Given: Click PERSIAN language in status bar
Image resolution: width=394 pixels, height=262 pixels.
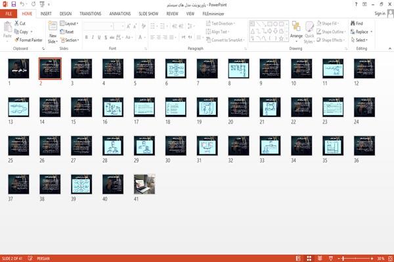Looking at the screenshot, I should (x=43, y=258).
